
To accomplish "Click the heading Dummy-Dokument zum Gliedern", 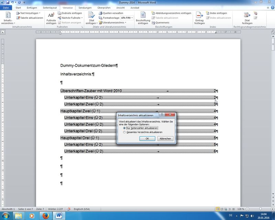I will tap(89, 65).
